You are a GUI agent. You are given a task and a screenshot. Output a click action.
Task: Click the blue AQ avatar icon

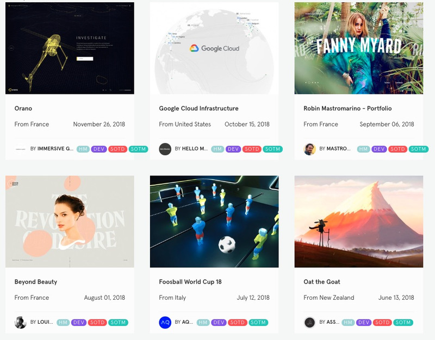[x=165, y=323]
